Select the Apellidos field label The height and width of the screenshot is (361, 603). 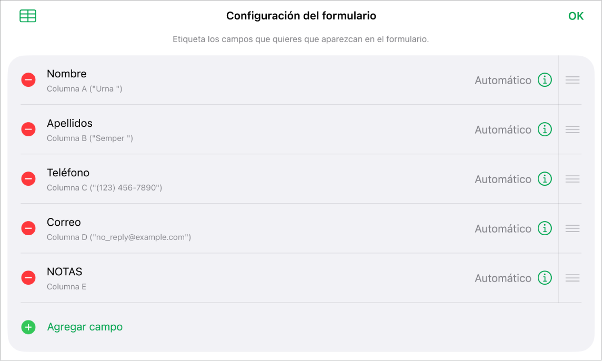69,123
